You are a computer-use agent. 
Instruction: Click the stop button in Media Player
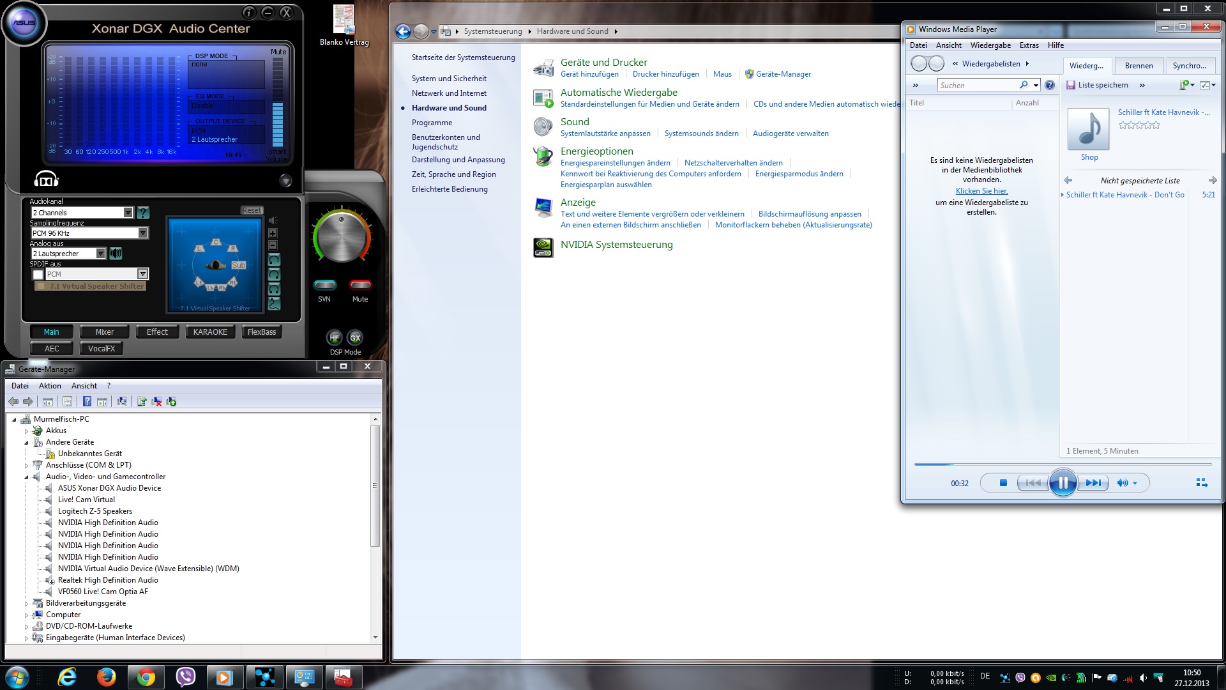tap(1003, 483)
